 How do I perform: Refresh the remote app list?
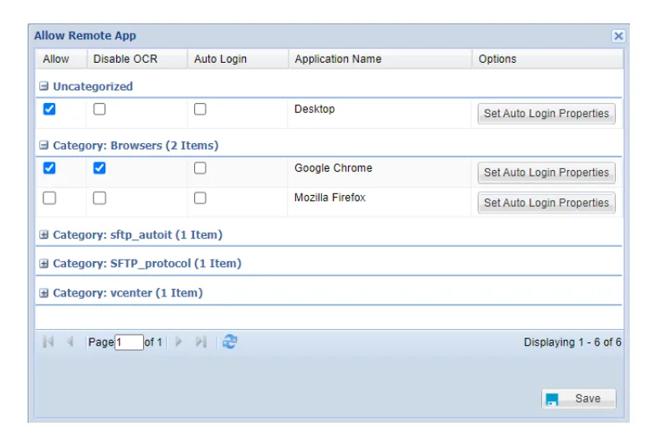coord(230,342)
